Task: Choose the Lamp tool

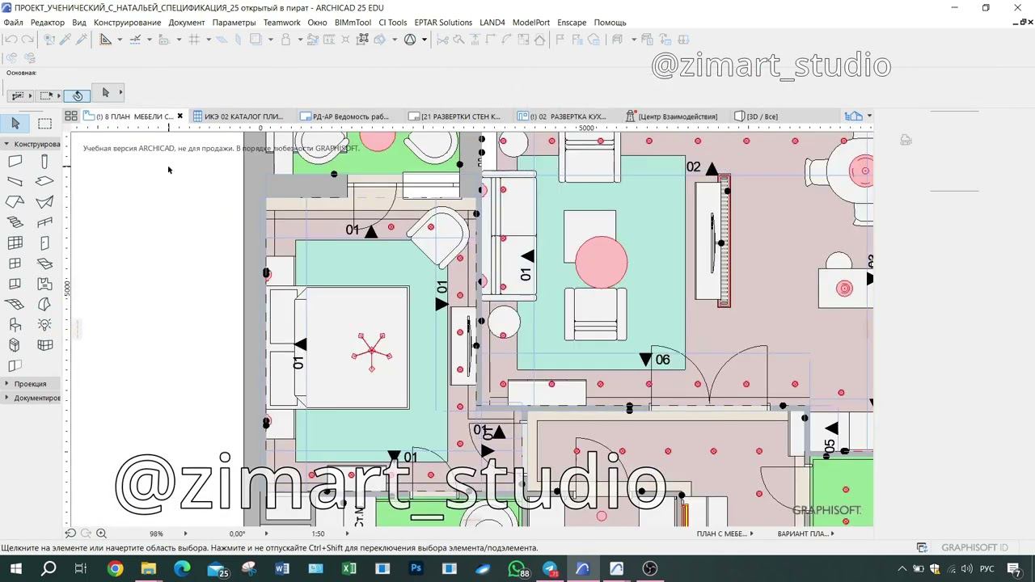Action: coord(44,325)
